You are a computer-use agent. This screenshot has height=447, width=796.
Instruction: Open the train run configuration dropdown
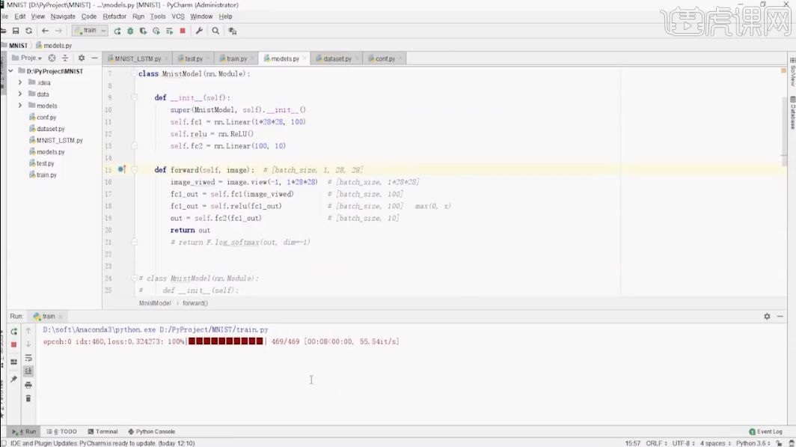(90, 31)
